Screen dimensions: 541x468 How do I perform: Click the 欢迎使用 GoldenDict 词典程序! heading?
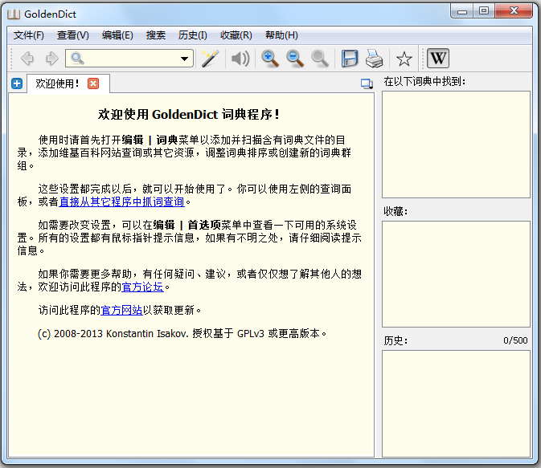click(x=189, y=114)
